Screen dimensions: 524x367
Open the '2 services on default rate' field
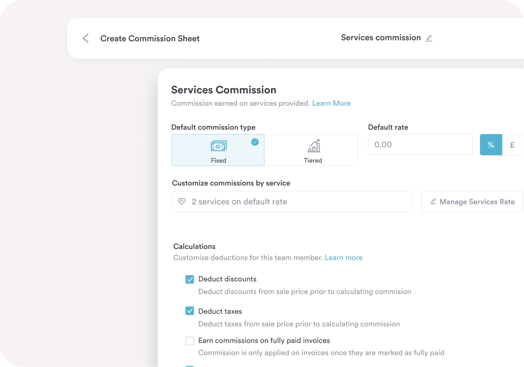pos(291,202)
